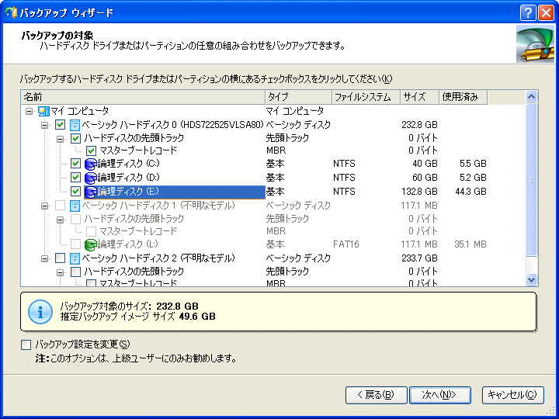Uncheck the Hard Disk 0 first track checkbox
Image resolution: width=559 pixels, height=419 pixels.
[75, 138]
